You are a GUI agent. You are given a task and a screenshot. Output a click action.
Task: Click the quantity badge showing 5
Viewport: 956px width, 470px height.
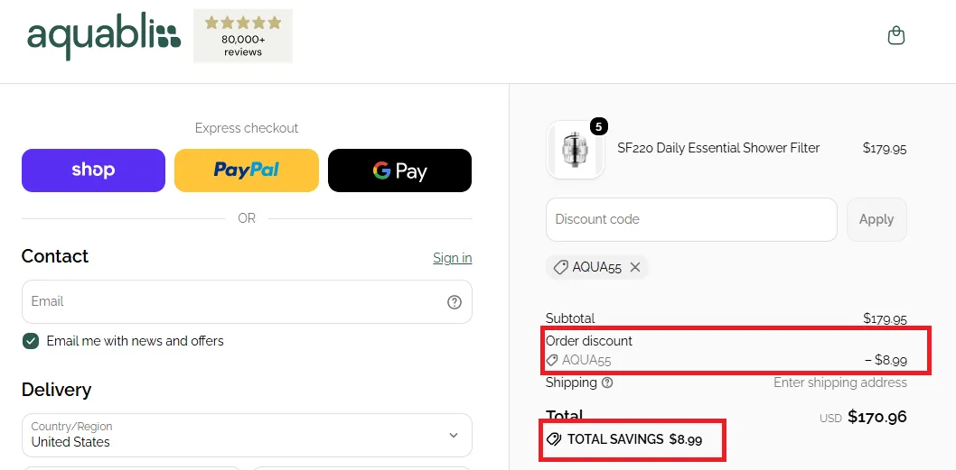tap(598, 126)
